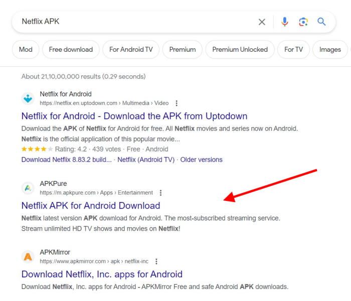Open Google Lens camera search icon
This screenshot has height=301, width=351.
[x=303, y=22]
